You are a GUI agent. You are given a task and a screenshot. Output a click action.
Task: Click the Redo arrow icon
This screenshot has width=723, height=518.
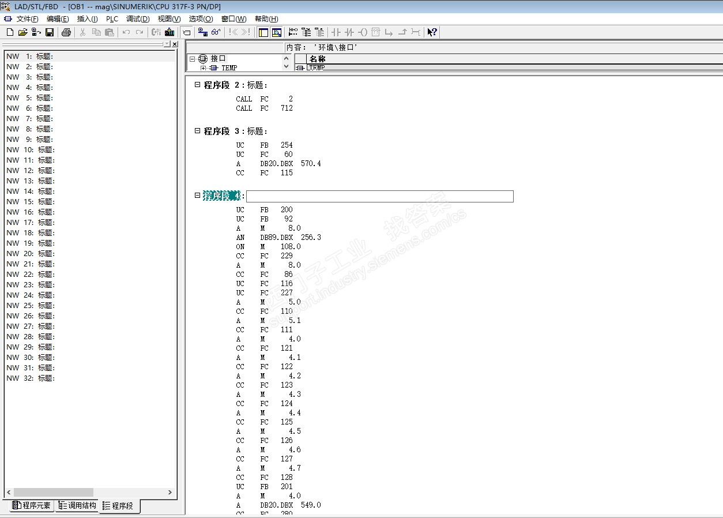139,32
